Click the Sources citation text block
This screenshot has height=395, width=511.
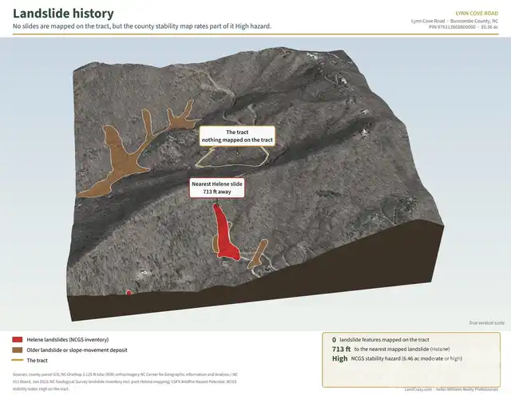125,381
